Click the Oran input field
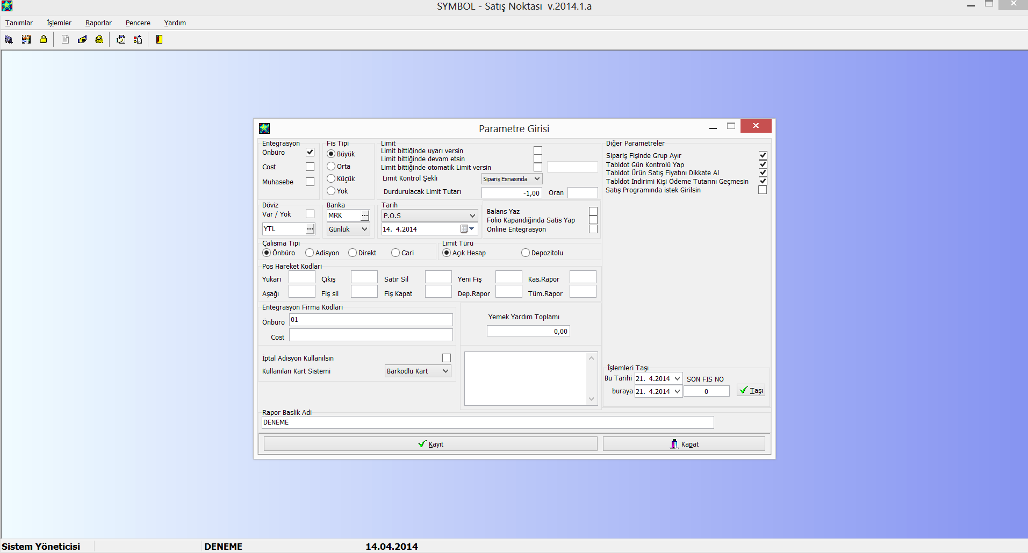The image size is (1028, 553). (x=583, y=193)
